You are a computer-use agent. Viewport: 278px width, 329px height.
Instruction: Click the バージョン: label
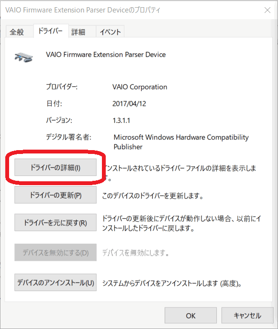[x=59, y=120]
